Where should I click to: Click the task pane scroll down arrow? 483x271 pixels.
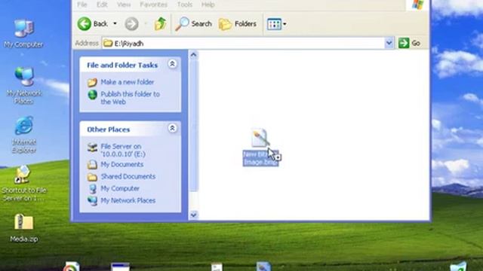pos(193,215)
